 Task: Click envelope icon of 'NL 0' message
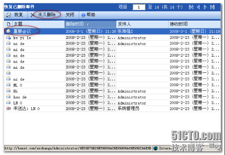pos(9,85)
